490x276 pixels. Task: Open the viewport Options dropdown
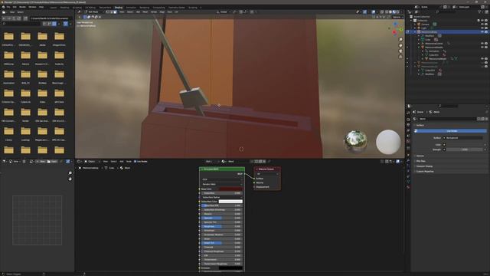(x=397, y=17)
